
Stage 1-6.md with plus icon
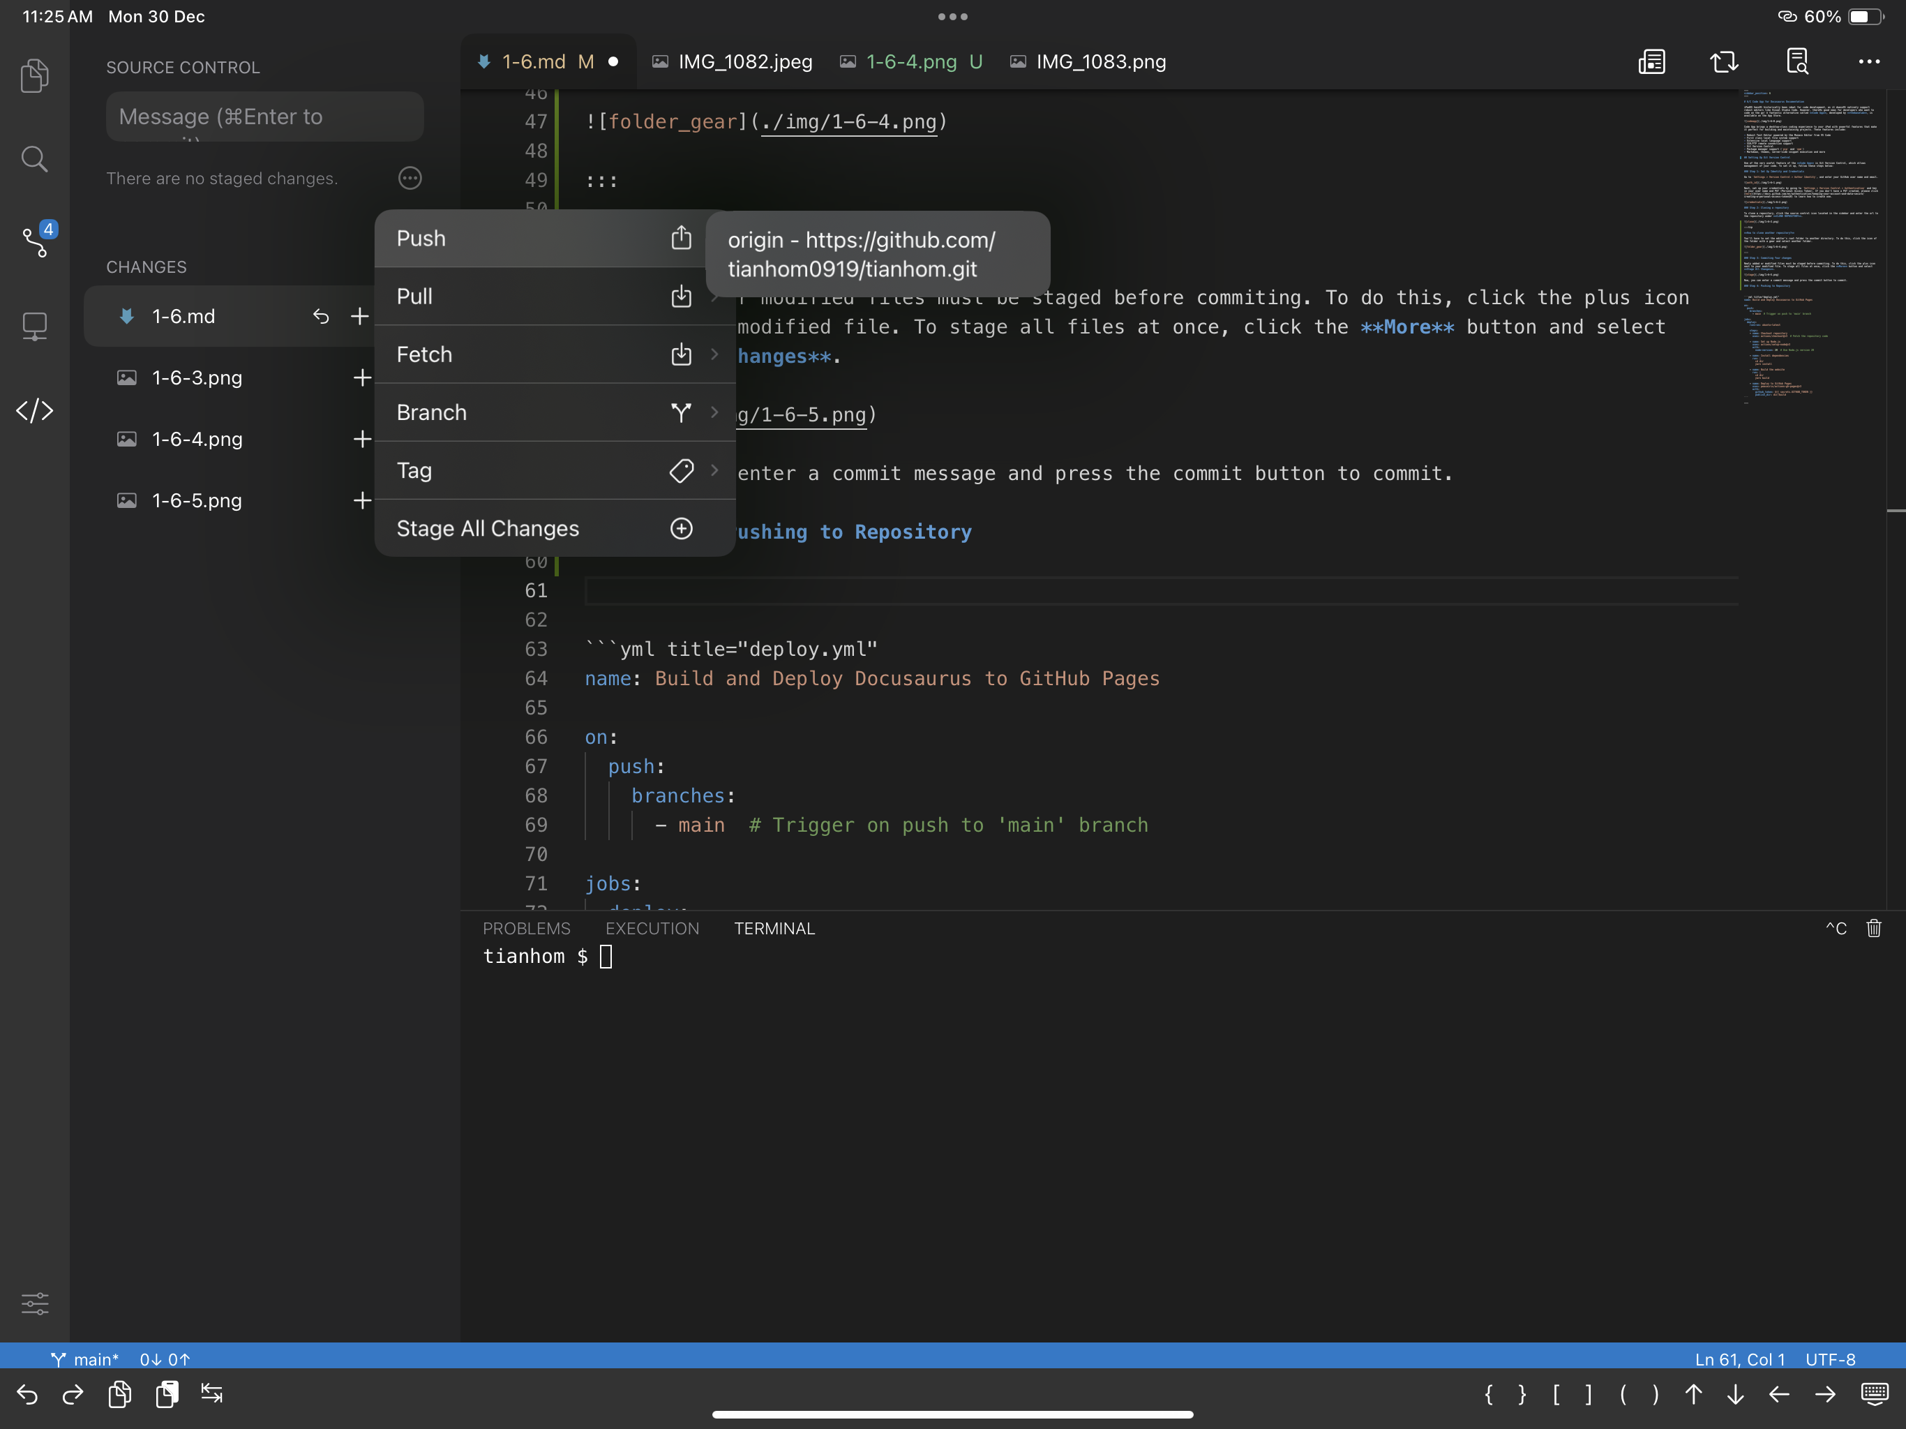pyautogui.click(x=360, y=316)
